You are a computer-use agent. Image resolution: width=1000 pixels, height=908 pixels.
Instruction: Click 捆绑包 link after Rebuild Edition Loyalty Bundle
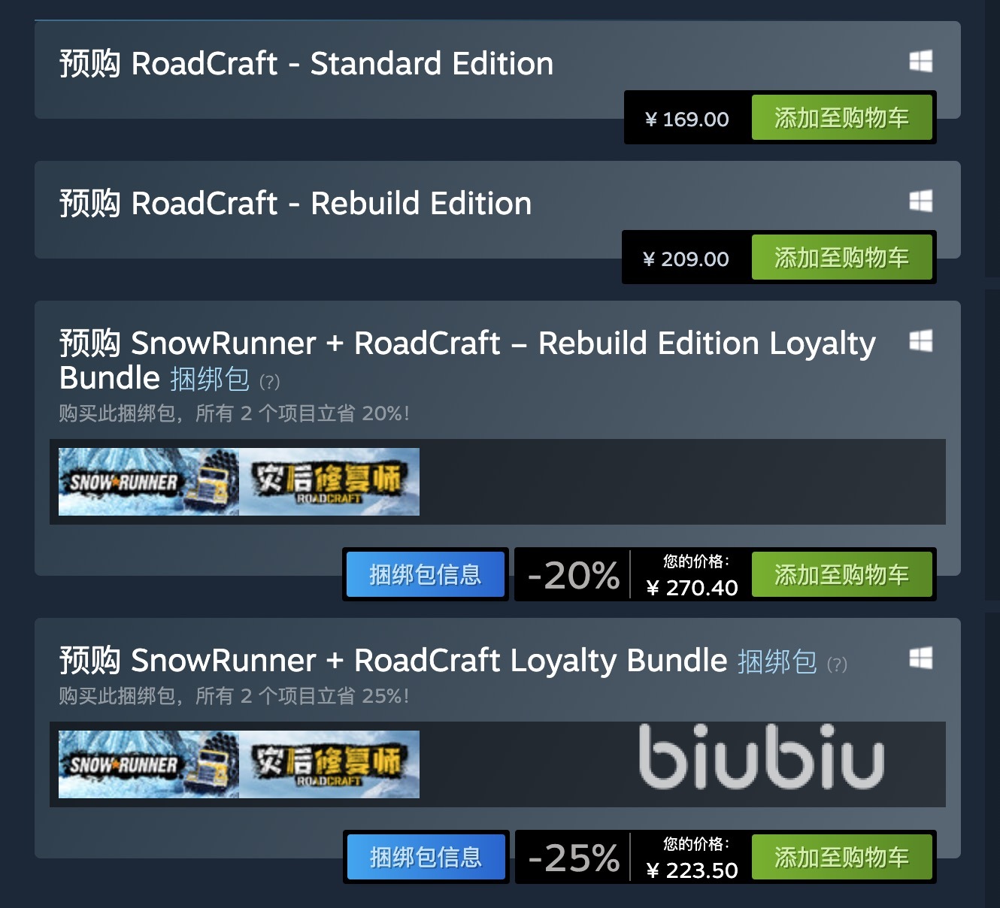click(210, 379)
